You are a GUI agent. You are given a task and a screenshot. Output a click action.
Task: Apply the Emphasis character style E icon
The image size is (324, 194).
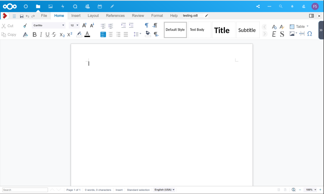coord(274,34)
